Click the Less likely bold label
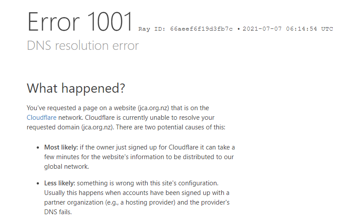This screenshot has height=219, width=344. click(x=60, y=183)
